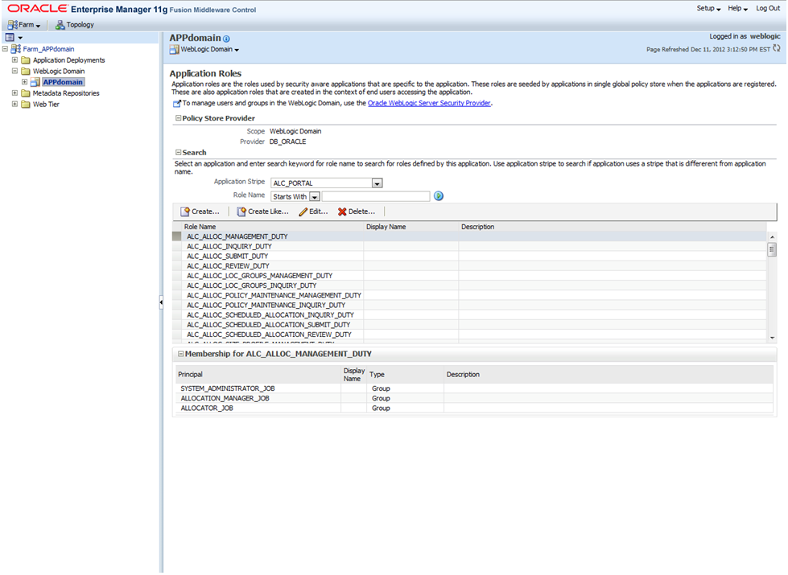
Task: Click the Log Out link
Action: click(766, 8)
